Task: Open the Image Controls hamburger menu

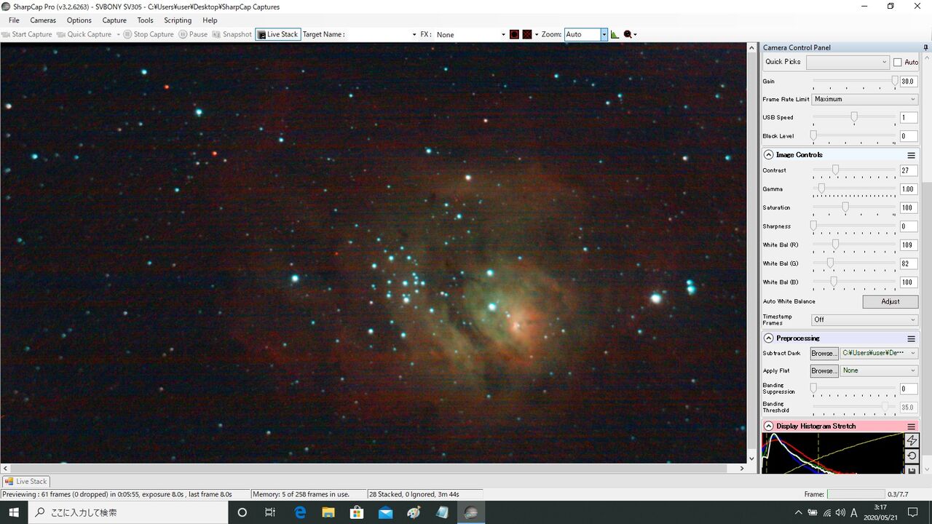Action: 911,155
